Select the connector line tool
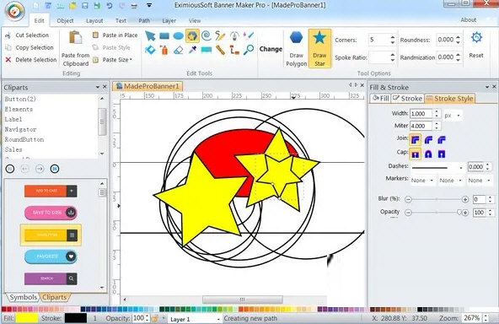The width and height of the screenshot is (499, 324). click(234, 50)
